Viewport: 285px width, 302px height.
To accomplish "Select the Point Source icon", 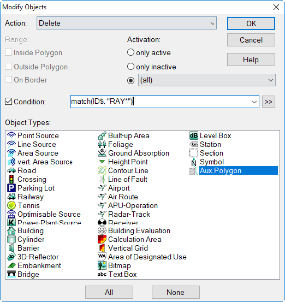I will click(x=11, y=135).
